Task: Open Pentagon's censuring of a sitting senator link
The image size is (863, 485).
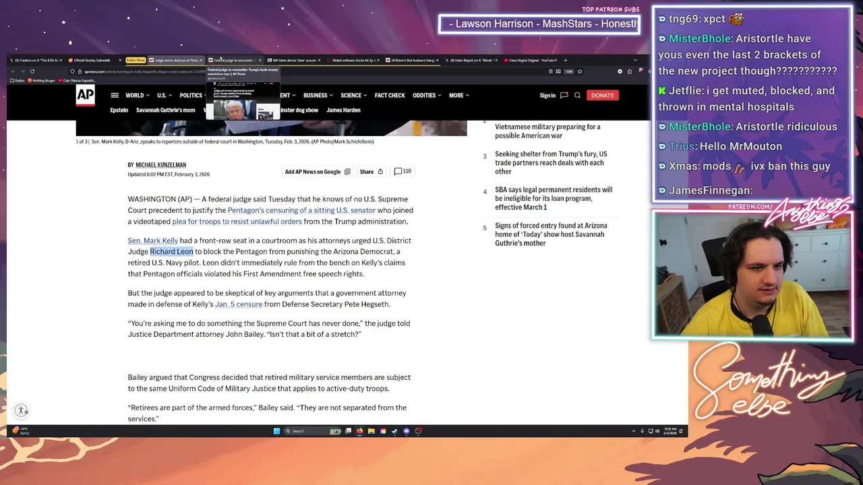Action: point(301,210)
